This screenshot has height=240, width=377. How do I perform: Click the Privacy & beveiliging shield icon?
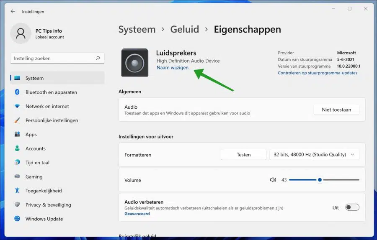point(17,204)
